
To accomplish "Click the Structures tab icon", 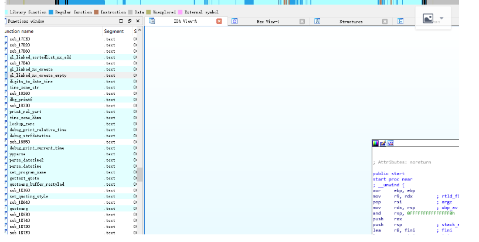I will click(x=317, y=21).
